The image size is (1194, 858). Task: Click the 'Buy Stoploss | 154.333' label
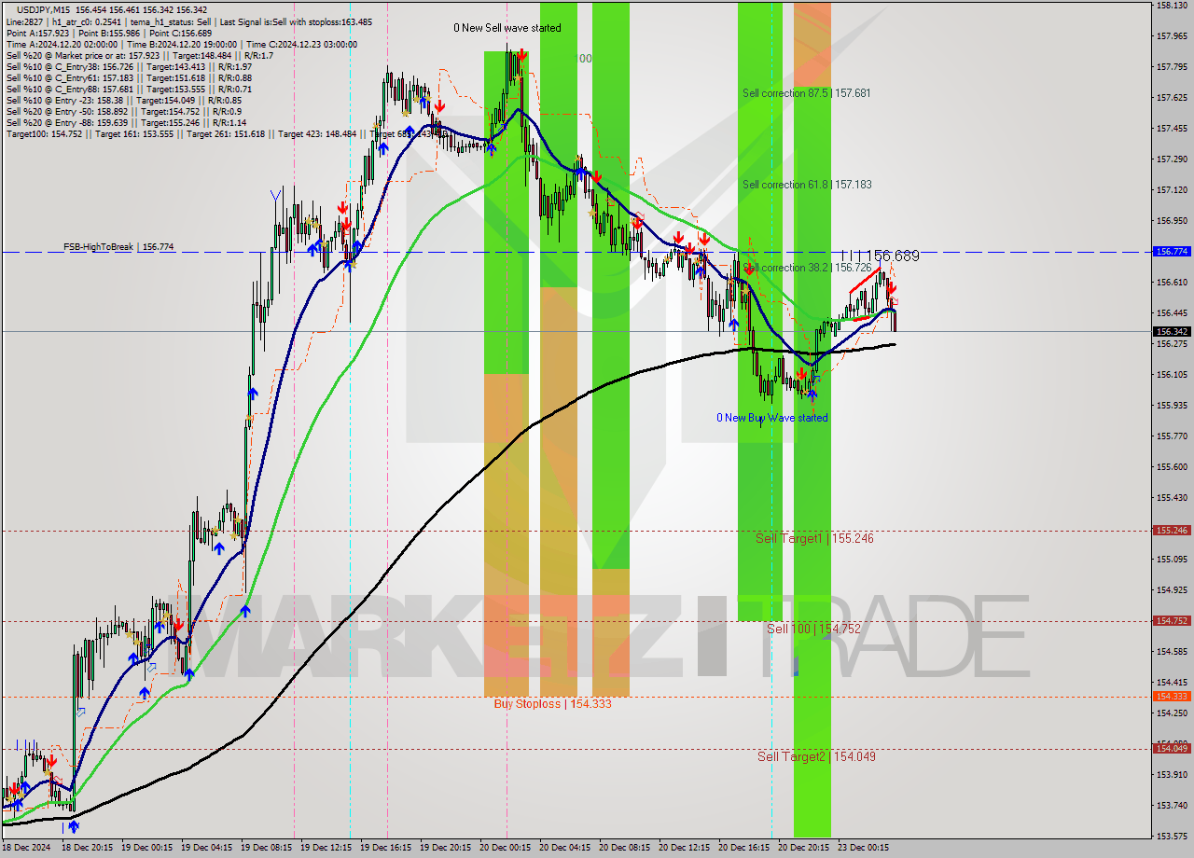pyautogui.click(x=553, y=703)
